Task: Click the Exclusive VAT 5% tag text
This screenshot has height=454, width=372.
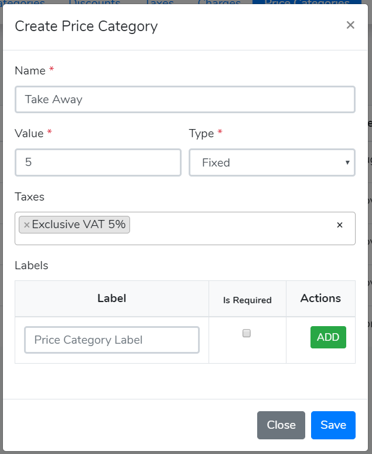Action: pyautogui.click(x=79, y=224)
